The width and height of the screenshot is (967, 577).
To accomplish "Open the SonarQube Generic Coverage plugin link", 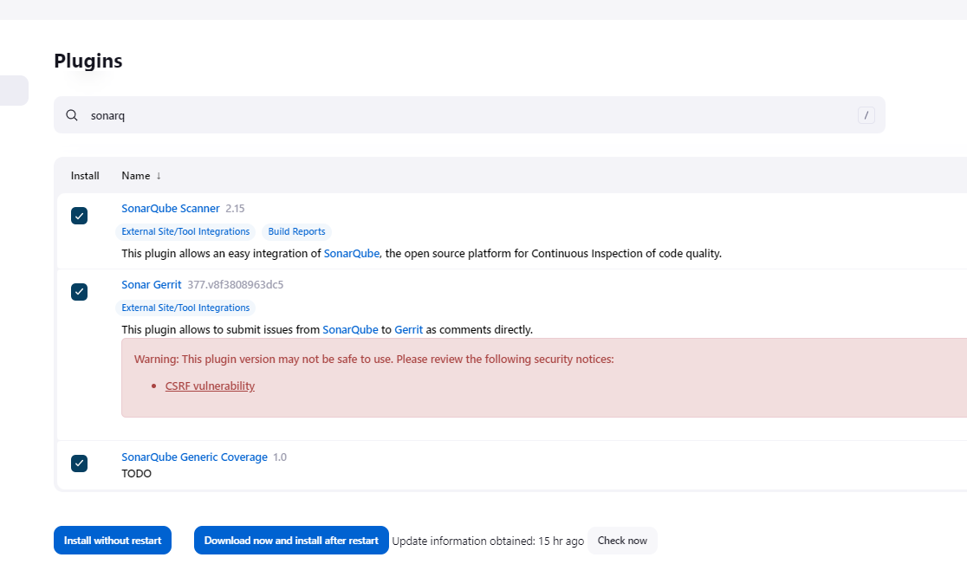I will pyautogui.click(x=194, y=457).
